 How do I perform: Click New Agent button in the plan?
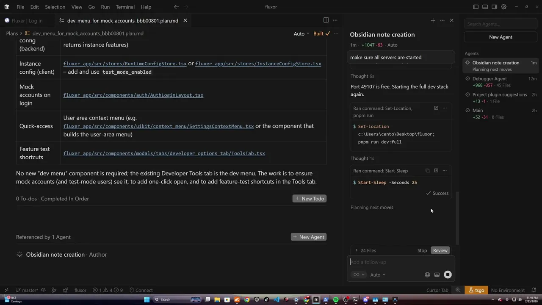(x=309, y=237)
